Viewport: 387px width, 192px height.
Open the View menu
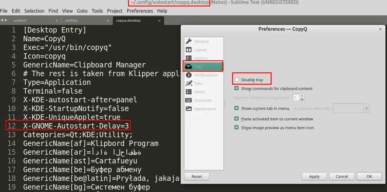tap(68, 11)
